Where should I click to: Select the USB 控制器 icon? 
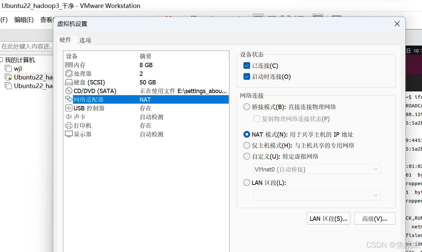(x=69, y=108)
